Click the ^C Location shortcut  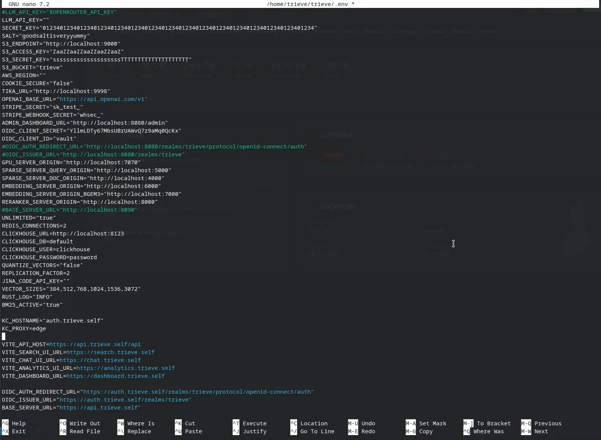point(309,423)
